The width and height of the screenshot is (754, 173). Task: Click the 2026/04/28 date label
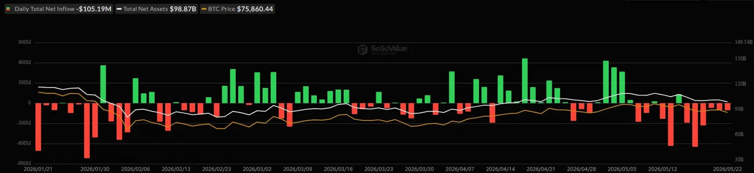coord(582,169)
